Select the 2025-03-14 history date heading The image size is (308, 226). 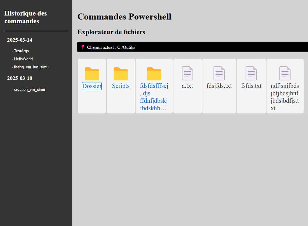(x=20, y=40)
